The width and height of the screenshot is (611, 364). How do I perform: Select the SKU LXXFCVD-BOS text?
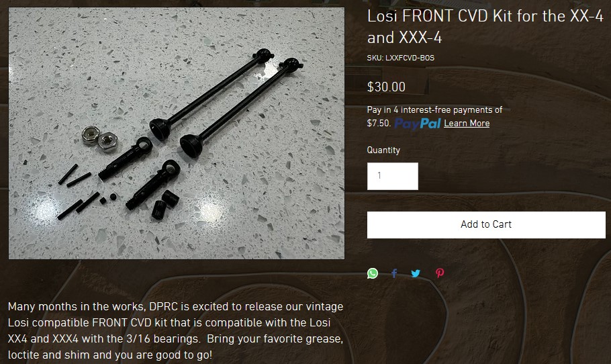click(x=401, y=58)
